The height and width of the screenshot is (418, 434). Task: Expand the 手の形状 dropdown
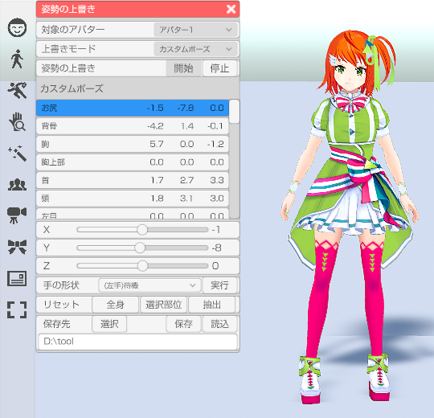(x=149, y=285)
